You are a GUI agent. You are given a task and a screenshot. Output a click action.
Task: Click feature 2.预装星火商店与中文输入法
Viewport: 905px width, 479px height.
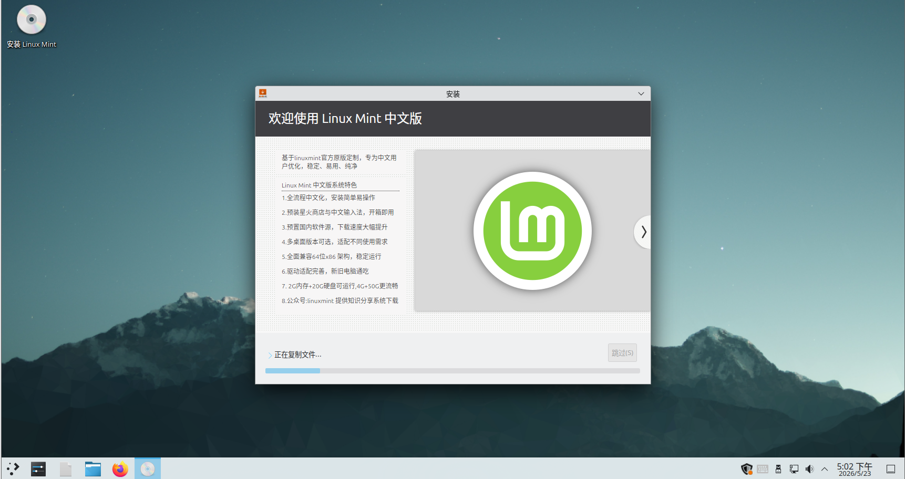tap(338, 212)
